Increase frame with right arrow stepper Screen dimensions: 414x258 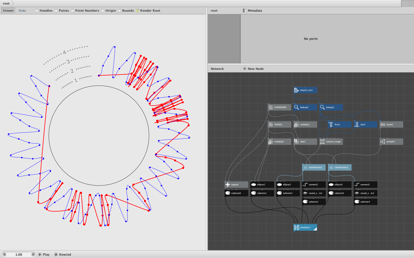pyautogui.click(x=33, y=254)
